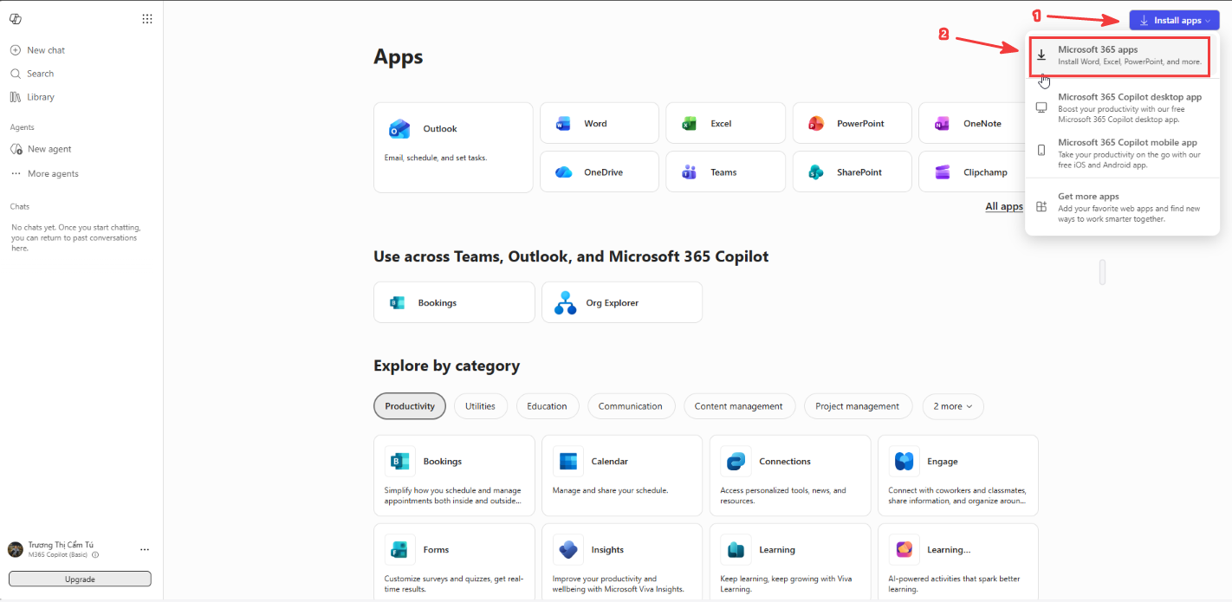Start a New chat
1232x602 pixels.
[37, 50]
